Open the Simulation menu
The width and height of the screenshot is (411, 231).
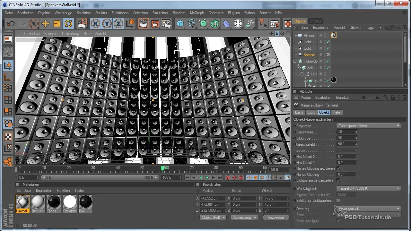(x=160, y=13)
